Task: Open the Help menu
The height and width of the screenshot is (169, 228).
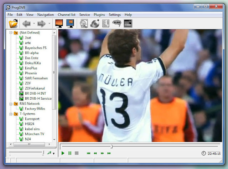Action: [x=128, y=15]
